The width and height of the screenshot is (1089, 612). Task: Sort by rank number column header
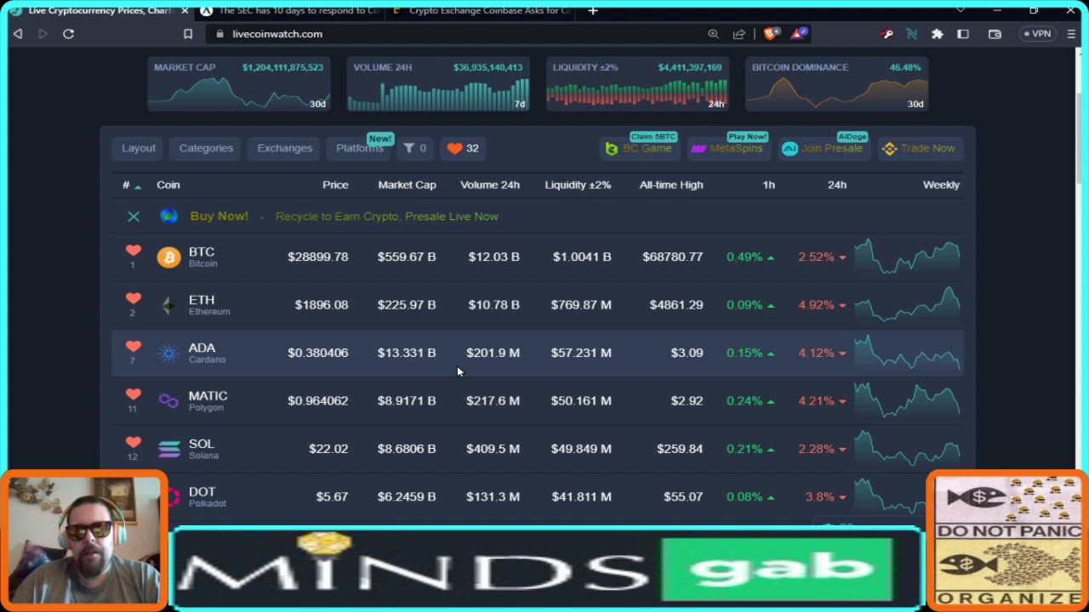[x=131, y=184]
